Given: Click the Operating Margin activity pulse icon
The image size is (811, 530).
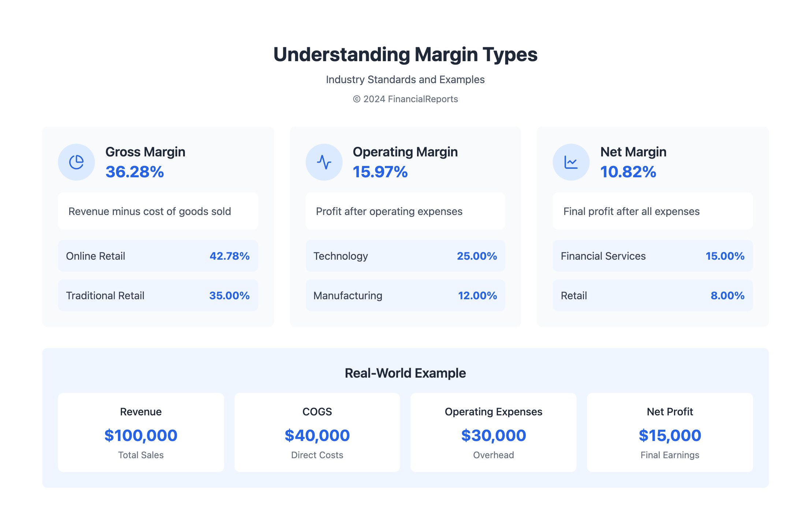Looking at the screenshot, I should point(324,162).
